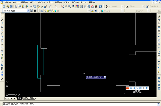This screenshot has height=106, width=161.
Task: Open the ISO-25 dimension style dropdown
Action: click(x=143, y=6)
